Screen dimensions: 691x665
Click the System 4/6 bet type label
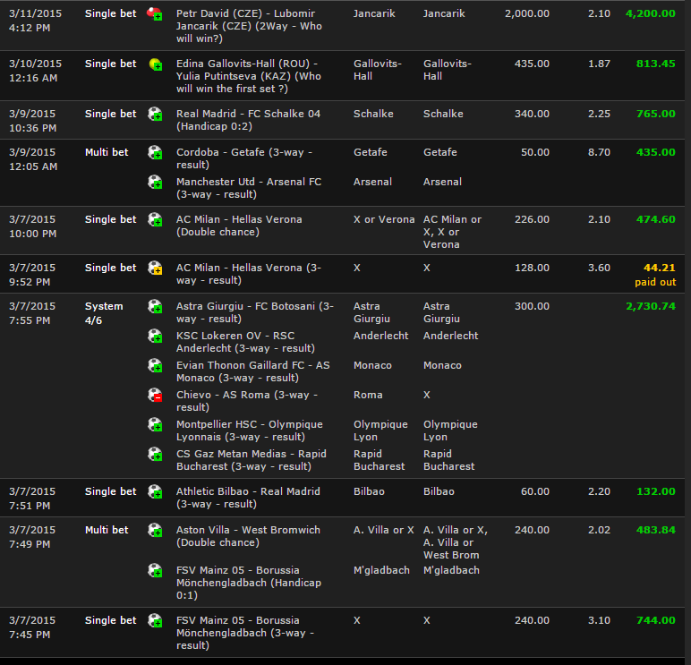pos(104,313)
